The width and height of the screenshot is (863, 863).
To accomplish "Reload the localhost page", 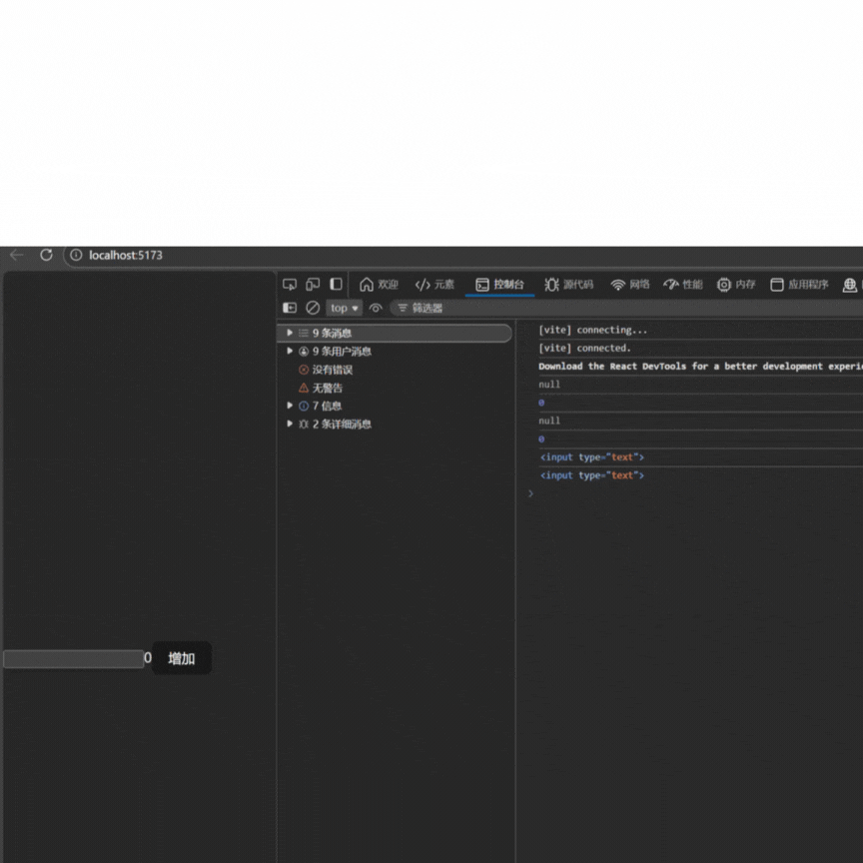I will [46, 255].
